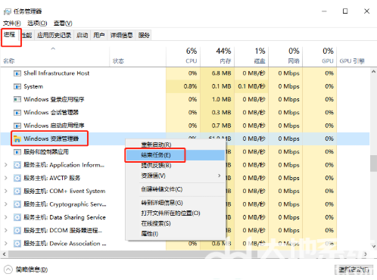Image resolution: width=377 pixels, height=280 pixels.
Task: Click the vertical scrollbar up arrow
Action: pos(373,72)
